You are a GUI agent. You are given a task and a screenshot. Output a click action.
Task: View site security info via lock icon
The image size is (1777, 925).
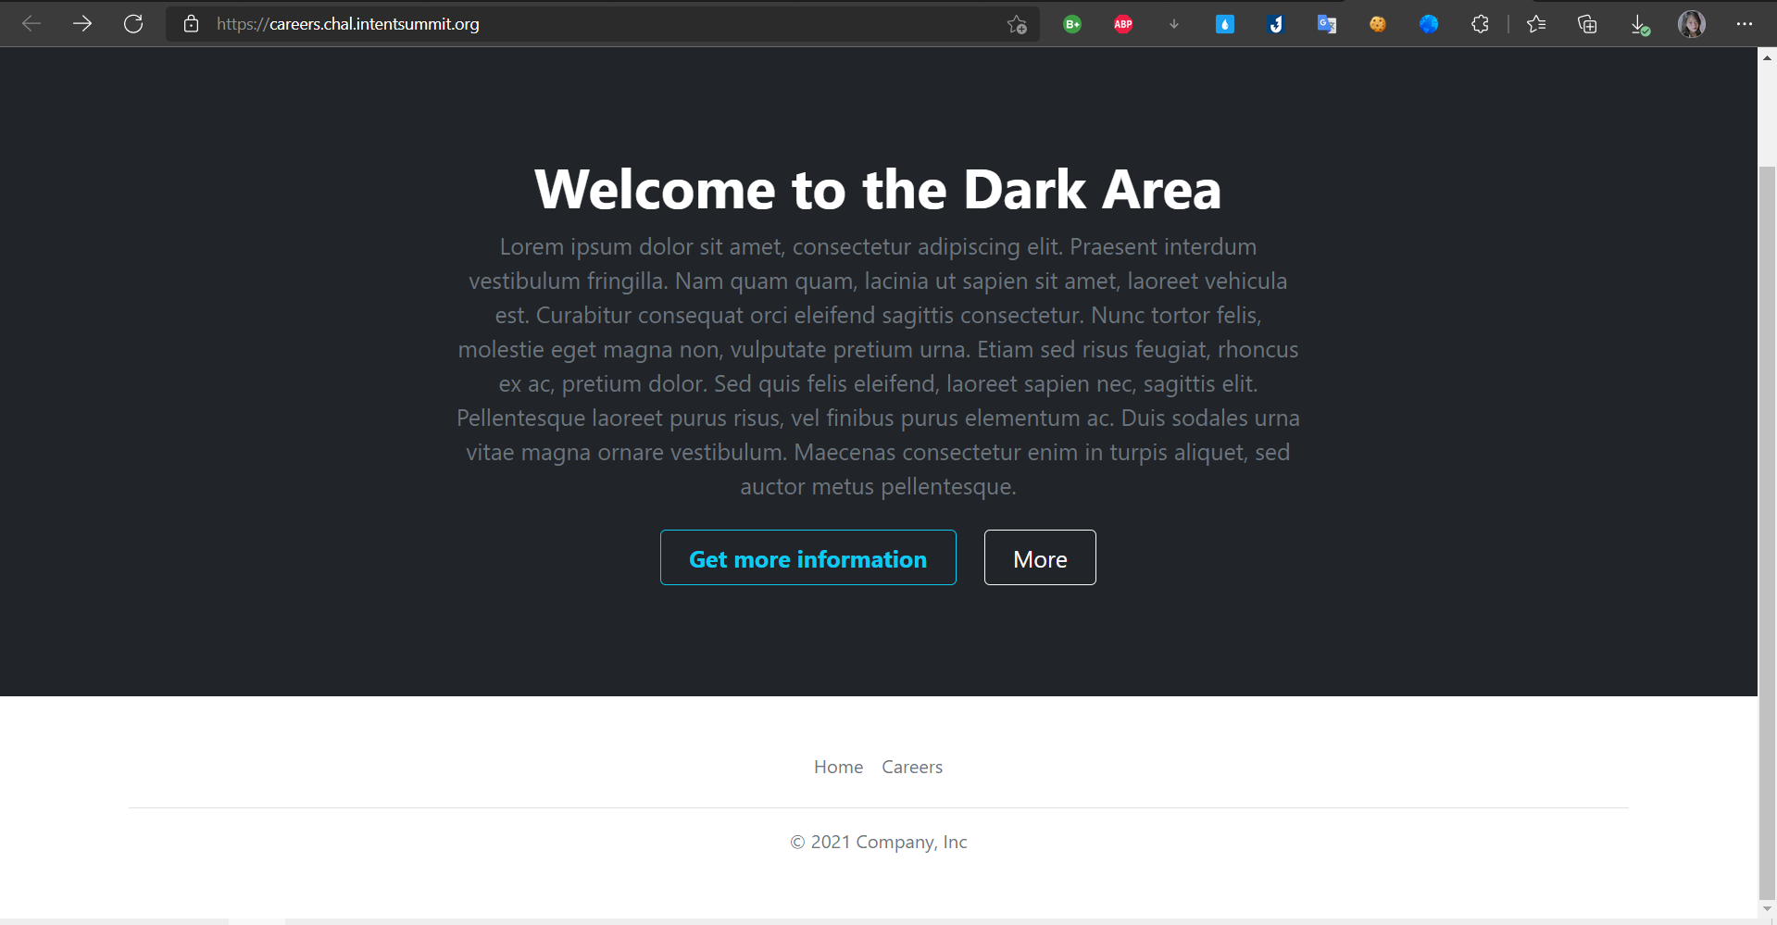tap(191, 24)
